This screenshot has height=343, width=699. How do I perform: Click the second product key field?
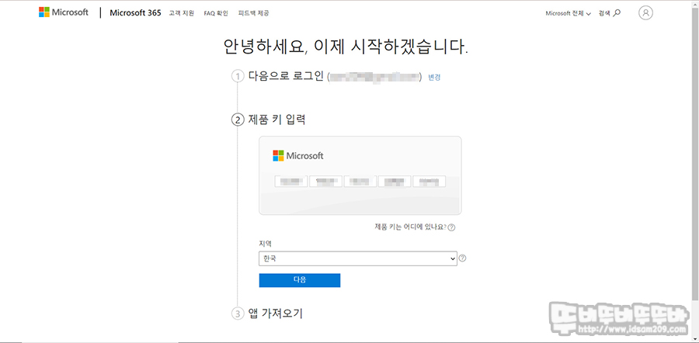tap(325, 182)
